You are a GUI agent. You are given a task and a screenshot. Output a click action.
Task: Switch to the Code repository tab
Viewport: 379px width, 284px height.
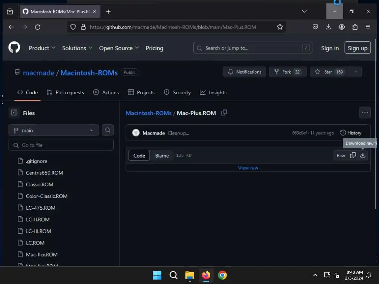coord(27,92)
